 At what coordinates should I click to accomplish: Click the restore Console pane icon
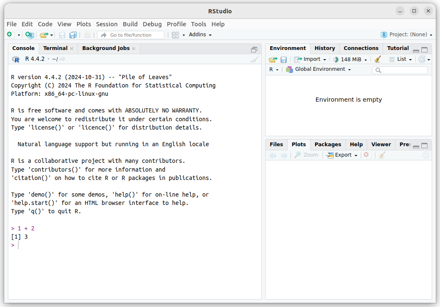coord(254,50)
